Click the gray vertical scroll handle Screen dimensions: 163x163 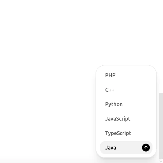(161, 126)
